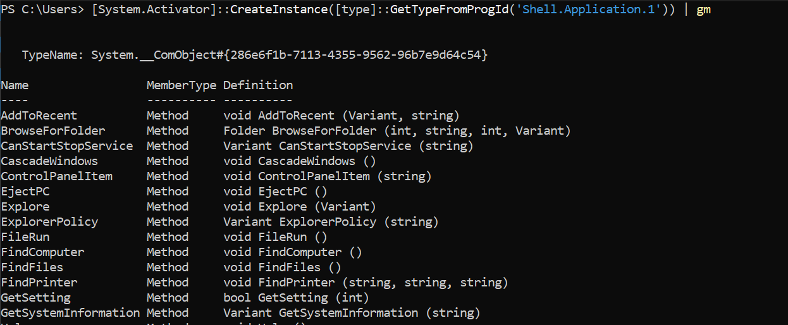Click CanStartStopService in the Name column
The height and width of the screenshot is (325, 788).
[67, 146]
